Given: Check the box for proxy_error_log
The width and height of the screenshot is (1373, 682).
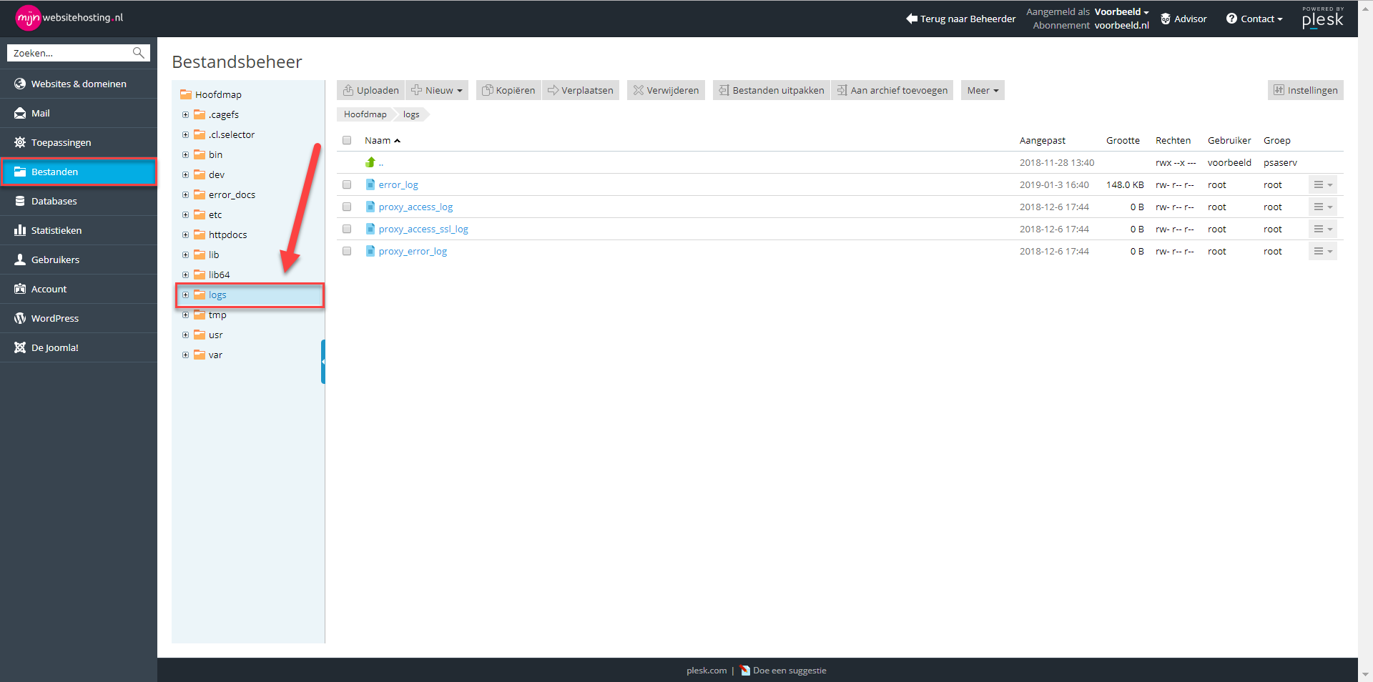Looking at the screenshot, I should (347, 251).
